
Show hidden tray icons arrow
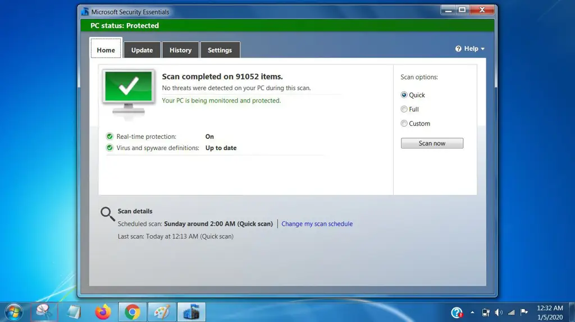pyautogui.click(x=472, y=312)
